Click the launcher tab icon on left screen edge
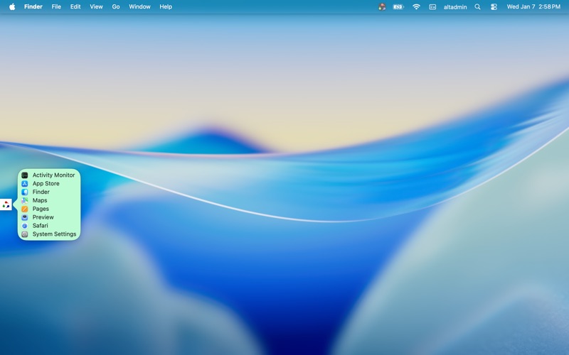Viewport: 569px width, 355px height. [x=6, y=204]
